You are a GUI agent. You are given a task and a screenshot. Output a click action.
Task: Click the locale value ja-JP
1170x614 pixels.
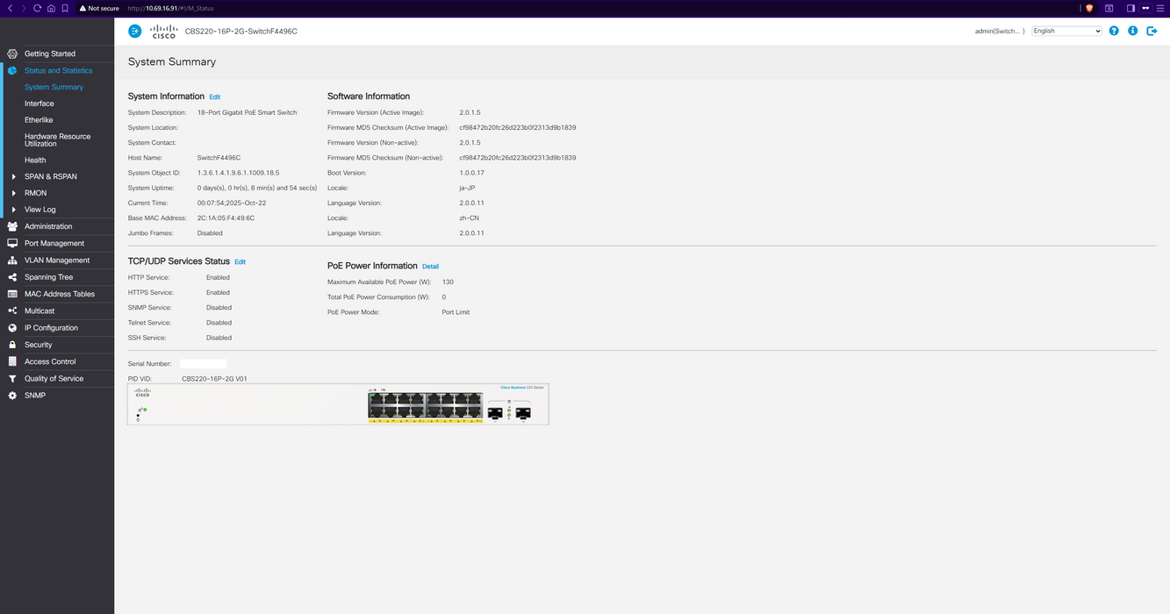467,188
